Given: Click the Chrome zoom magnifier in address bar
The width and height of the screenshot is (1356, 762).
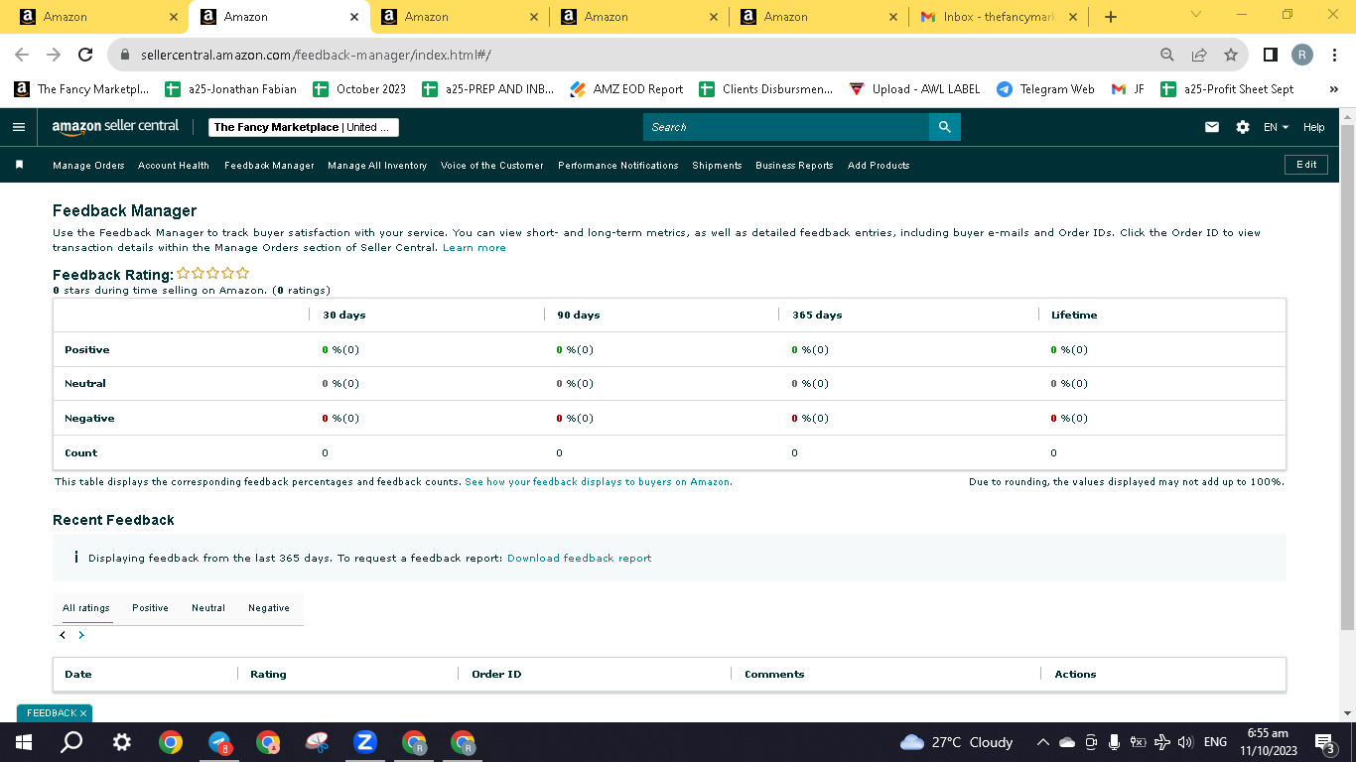Looking at the screenshot, I should (1167, 55).
